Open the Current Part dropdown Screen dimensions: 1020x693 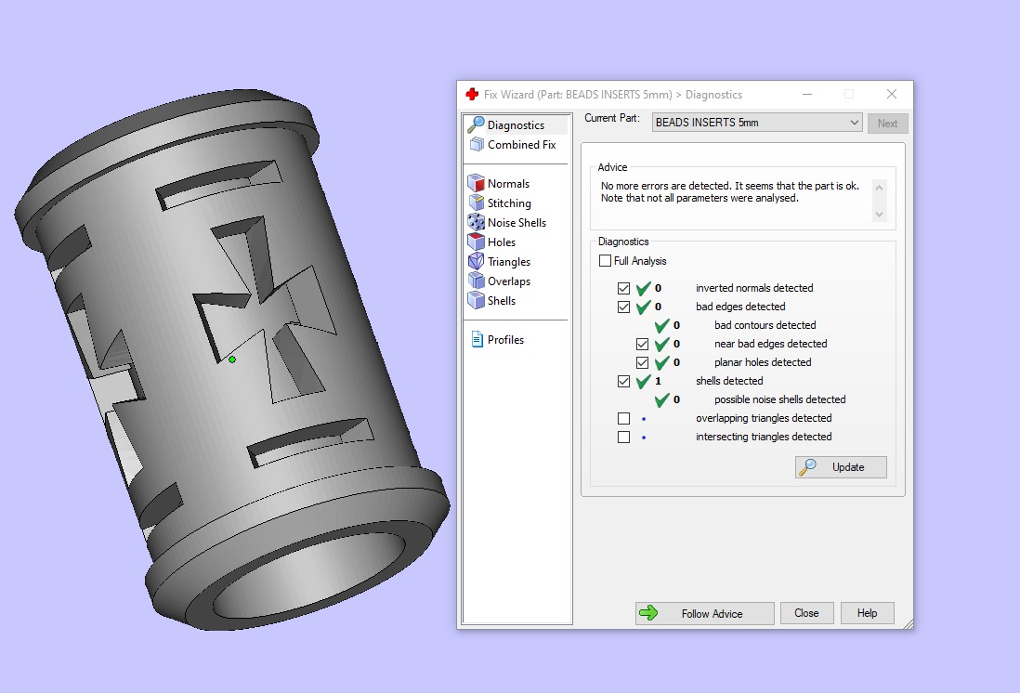point(757,123)
